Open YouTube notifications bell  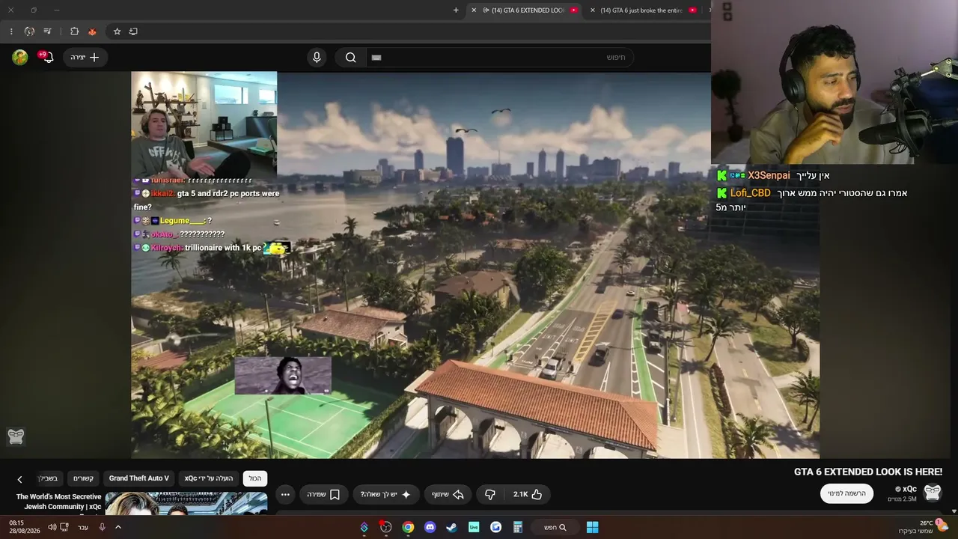[47, 57]
